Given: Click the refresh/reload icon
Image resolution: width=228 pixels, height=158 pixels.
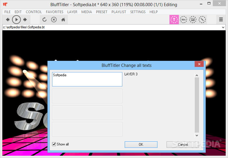Looking at the screenshot, I should coord(44,20).
